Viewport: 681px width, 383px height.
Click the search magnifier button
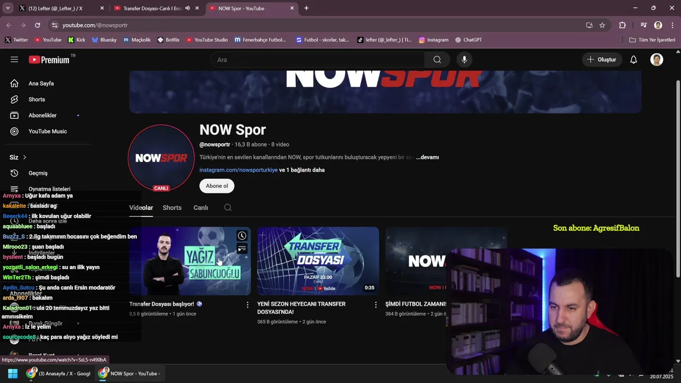click(437, 60)
